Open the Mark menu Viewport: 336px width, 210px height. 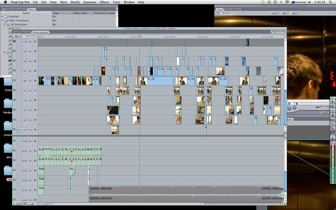(x=63, y=2)
